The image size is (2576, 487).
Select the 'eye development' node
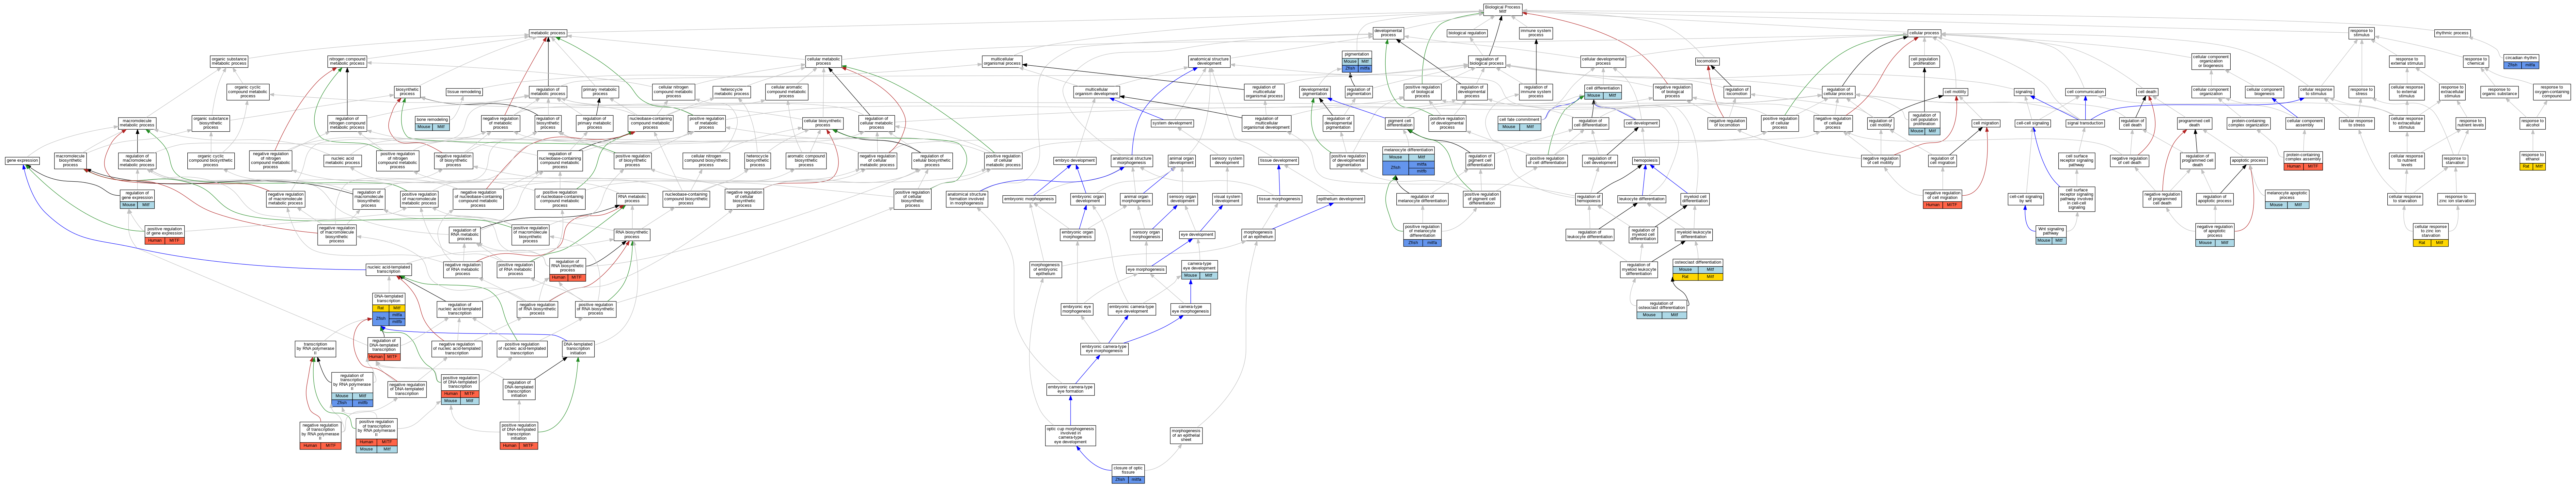click(1197, 235)
